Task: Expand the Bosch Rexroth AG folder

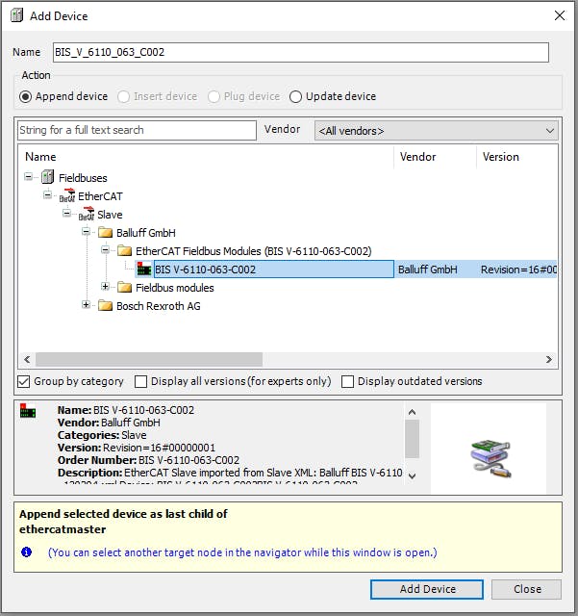Action: (86, 304)
